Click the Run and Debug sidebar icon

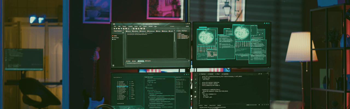(x=195, y=88)
